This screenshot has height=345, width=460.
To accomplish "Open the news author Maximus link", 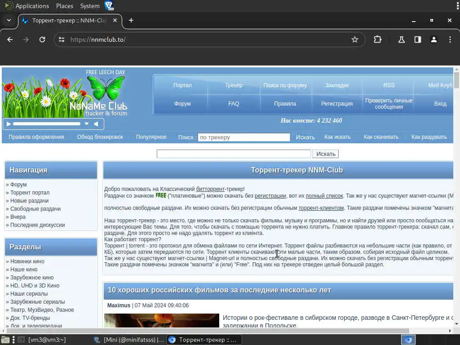I will coord(119,305).
